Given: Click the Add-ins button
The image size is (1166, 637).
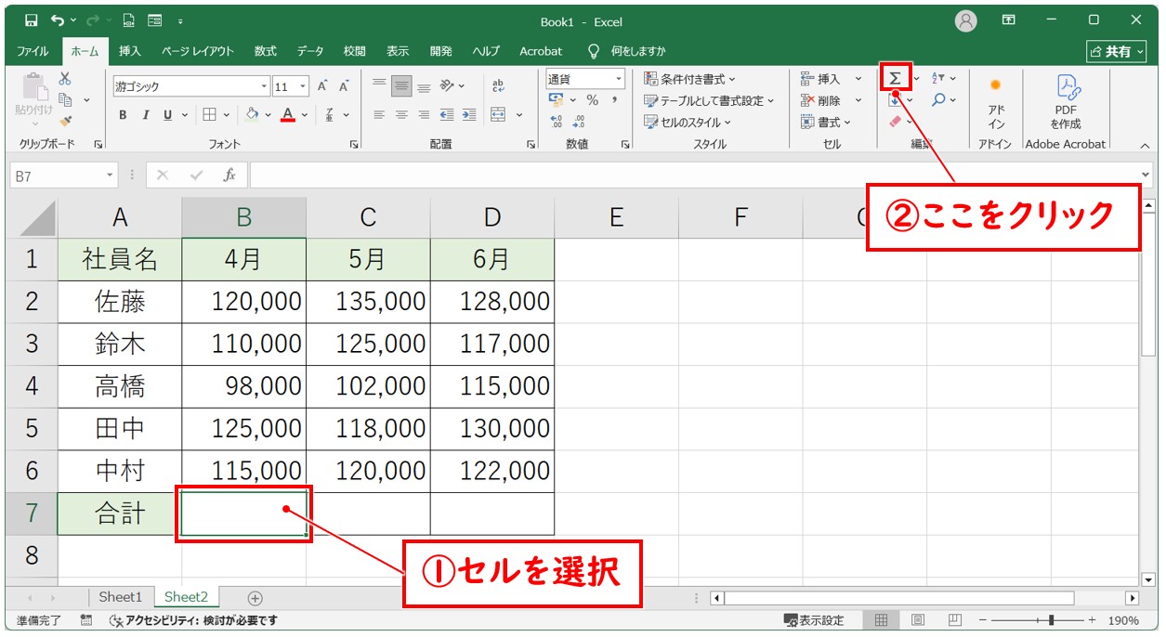Looking at the screenshot, I should 996,103.
